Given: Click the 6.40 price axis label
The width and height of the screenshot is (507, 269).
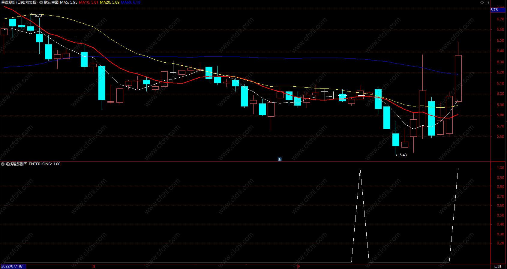Looking at the screenshot, I should pos(500,51).
